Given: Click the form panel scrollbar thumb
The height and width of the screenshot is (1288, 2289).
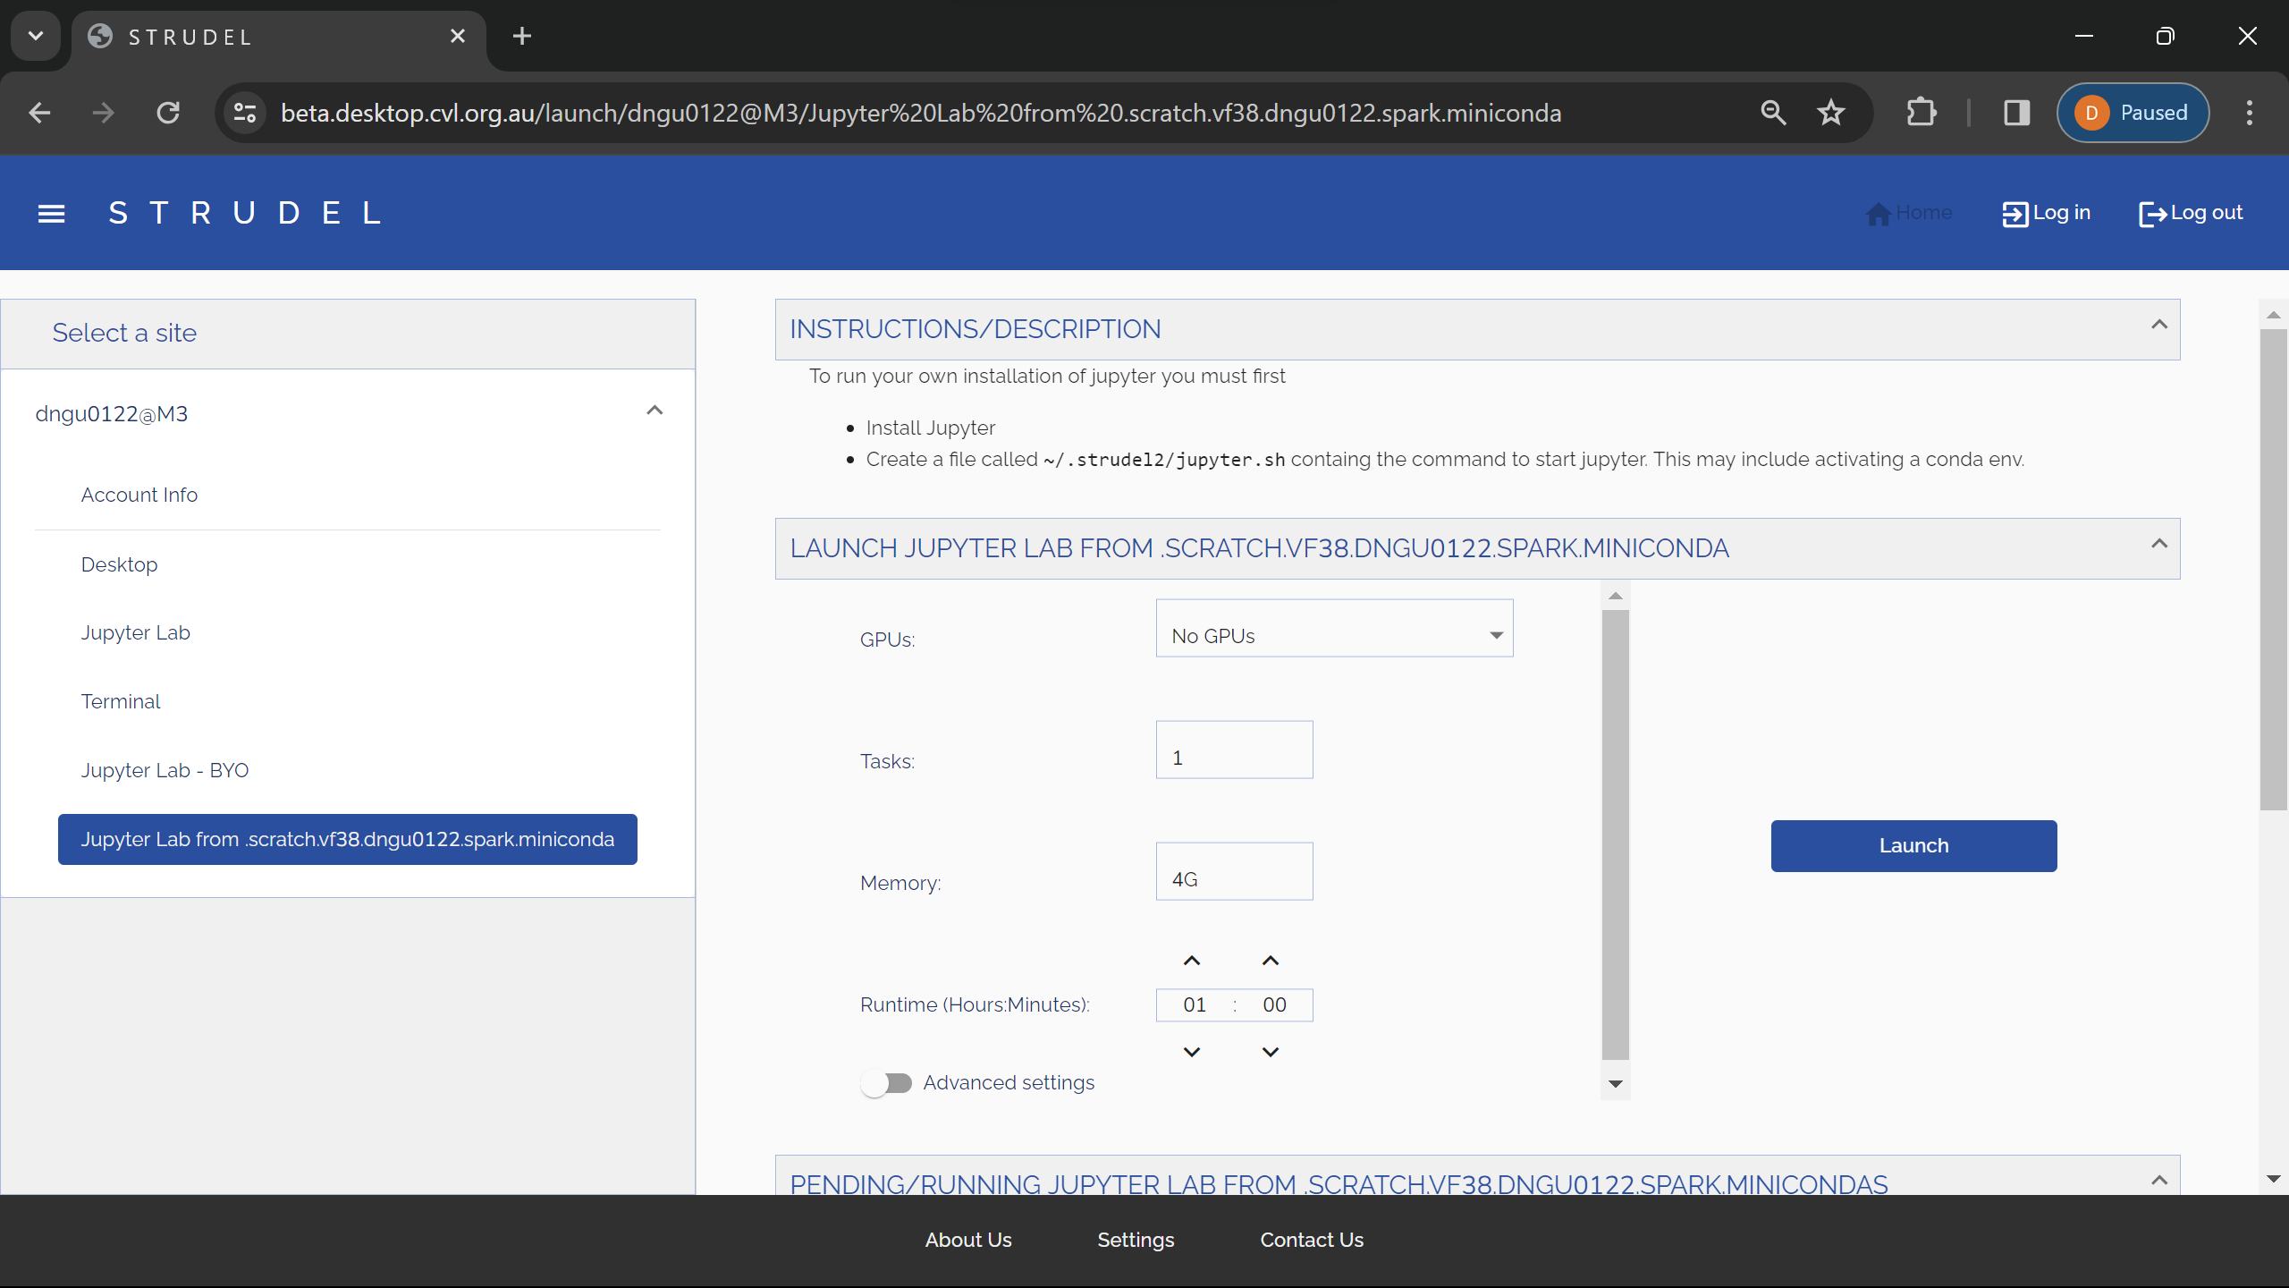Looking at the screenshot, I should [x=1616, y=834].
